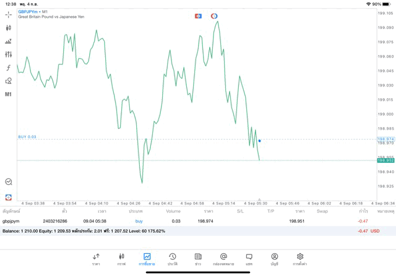Switch to the ประวัติ history tab
This screenshot has width=396, height=276.
coord(173,259)
